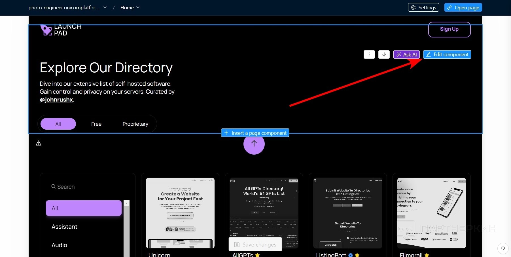The image size is (511, 257).
Task: Select the All category in sidebar
Action: 84,208
